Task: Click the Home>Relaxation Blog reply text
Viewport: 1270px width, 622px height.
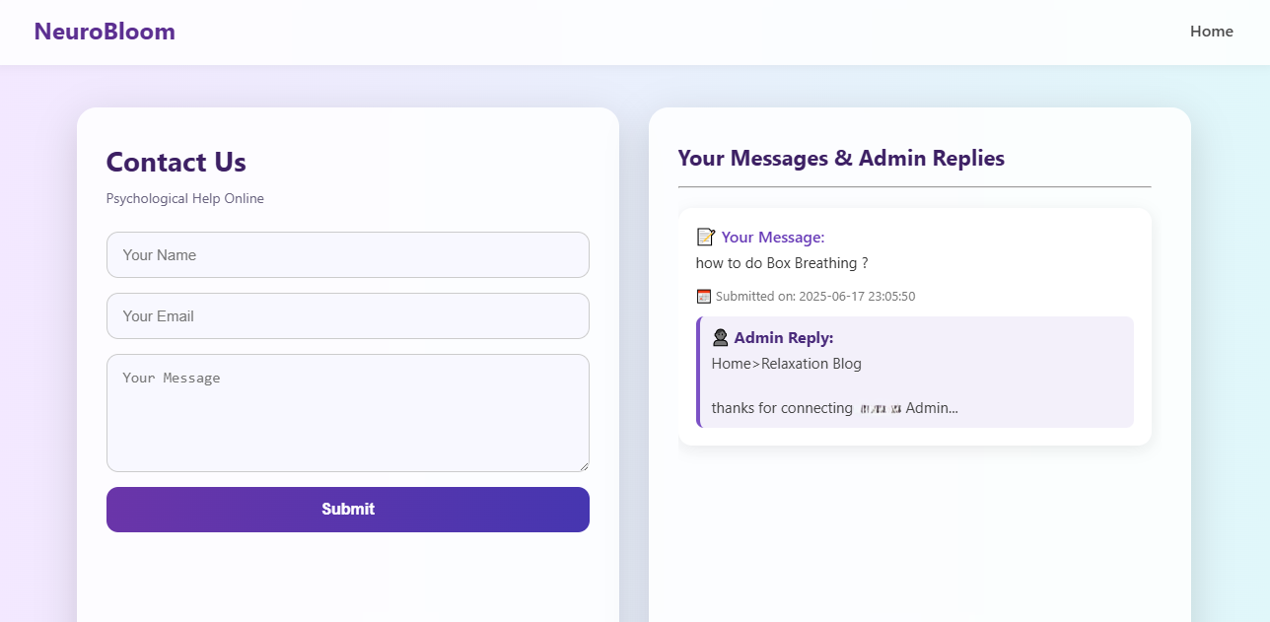Action: [x=786, y=364]
